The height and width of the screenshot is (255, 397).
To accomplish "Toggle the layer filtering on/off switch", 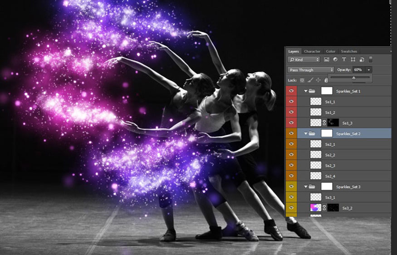I will (370, 59).
